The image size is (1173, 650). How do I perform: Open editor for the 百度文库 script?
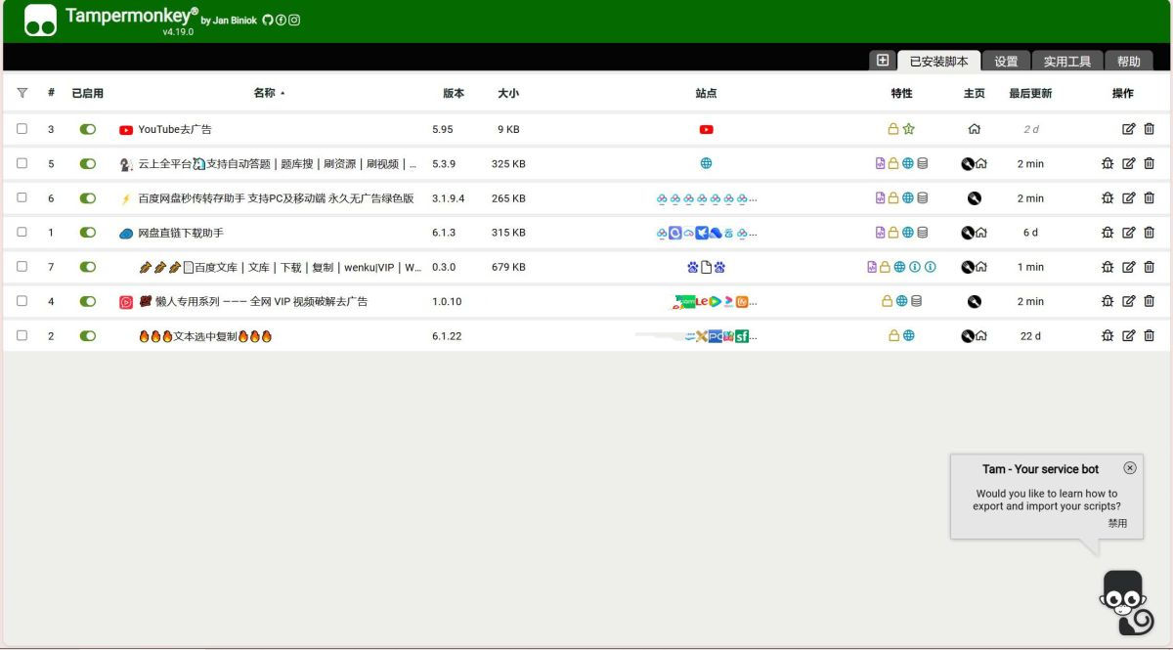coord(1129,267)
